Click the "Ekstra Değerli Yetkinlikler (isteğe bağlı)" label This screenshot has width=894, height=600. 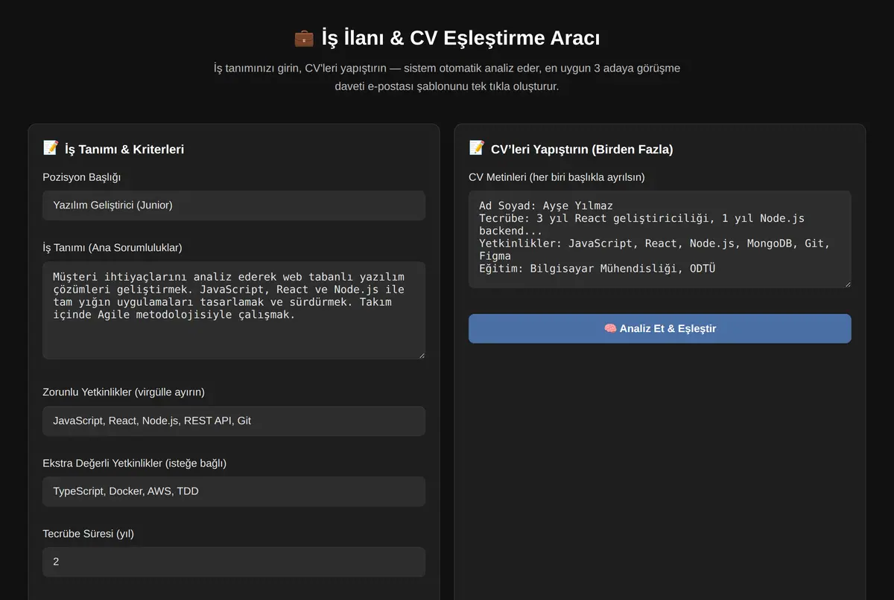pos(135,463)
